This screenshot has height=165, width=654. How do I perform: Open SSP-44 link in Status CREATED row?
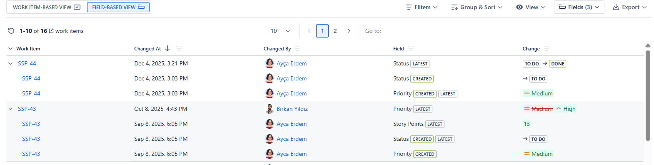pyautogui.click(x=31, y=79)
